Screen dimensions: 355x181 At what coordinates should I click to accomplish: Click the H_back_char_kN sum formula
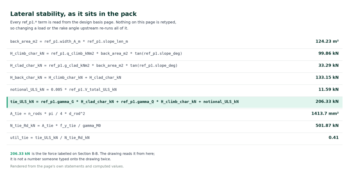66,77
